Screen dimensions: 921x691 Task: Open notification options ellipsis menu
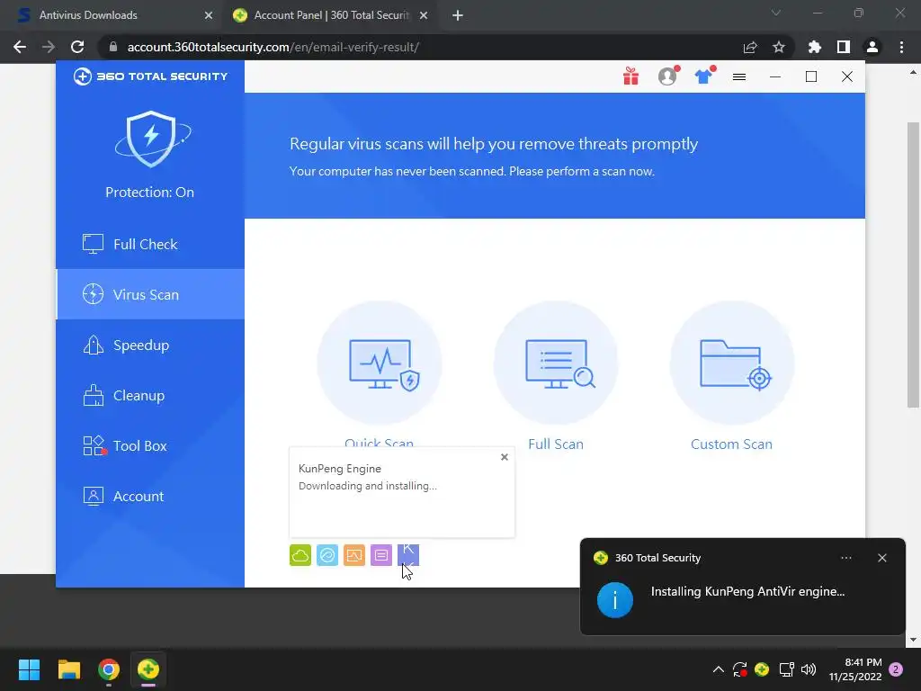pyautogui.click(x=845, y=558)
